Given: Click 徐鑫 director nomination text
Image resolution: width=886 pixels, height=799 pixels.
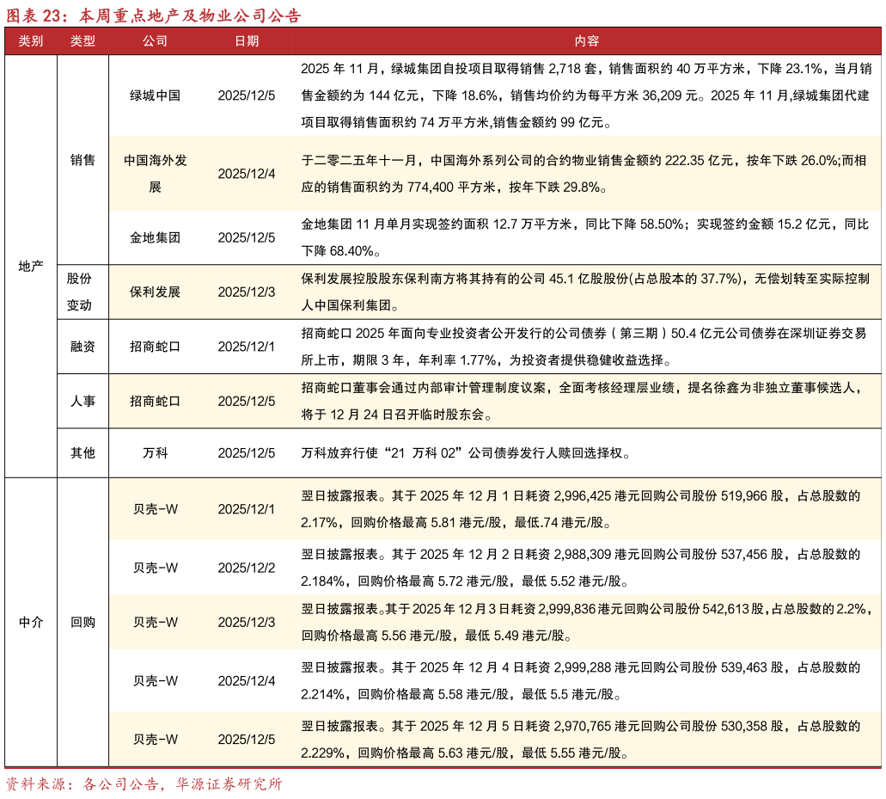Looking at the screenshot, I should coord(582,401).
